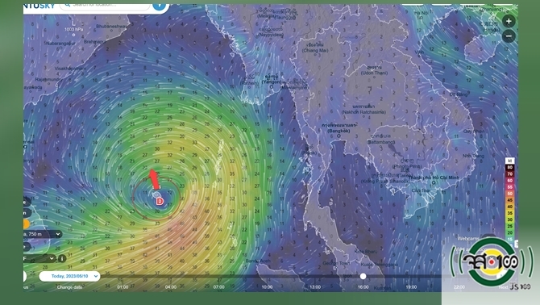
Task: Jump to 10:00 on the timeline
Action: point(267,286)
